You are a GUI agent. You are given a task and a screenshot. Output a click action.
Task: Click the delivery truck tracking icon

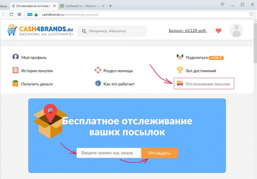click(180, 84)
